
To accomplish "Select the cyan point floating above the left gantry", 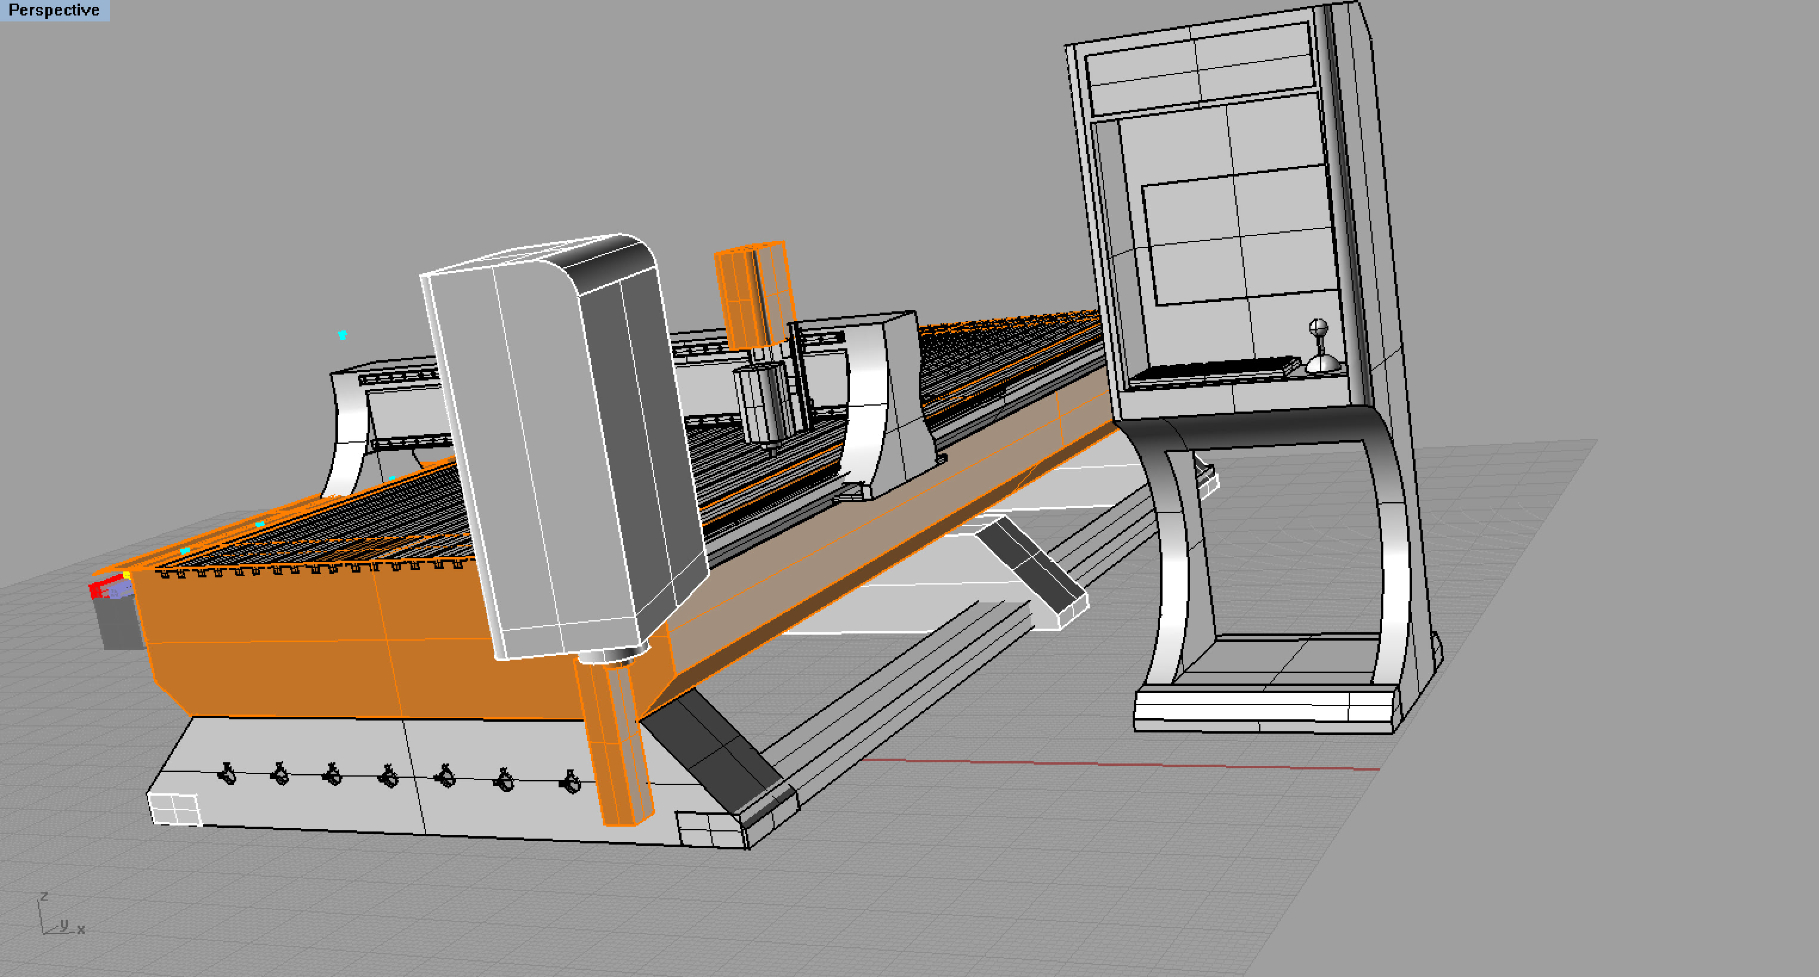I will point(343,335).
